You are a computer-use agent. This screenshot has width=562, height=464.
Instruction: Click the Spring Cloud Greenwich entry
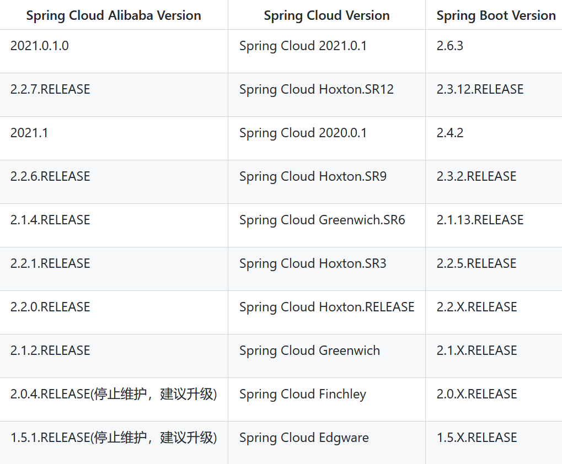[x=309, y=350]
